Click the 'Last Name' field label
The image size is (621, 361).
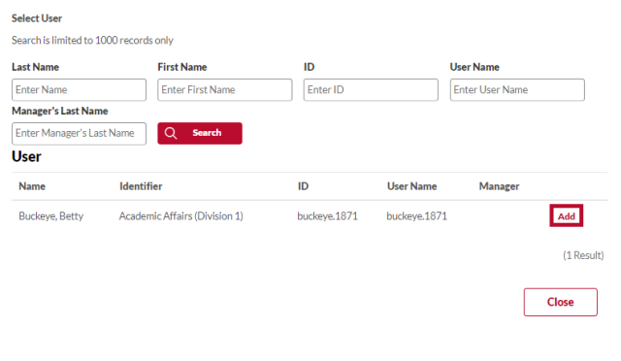click(35, 67)
